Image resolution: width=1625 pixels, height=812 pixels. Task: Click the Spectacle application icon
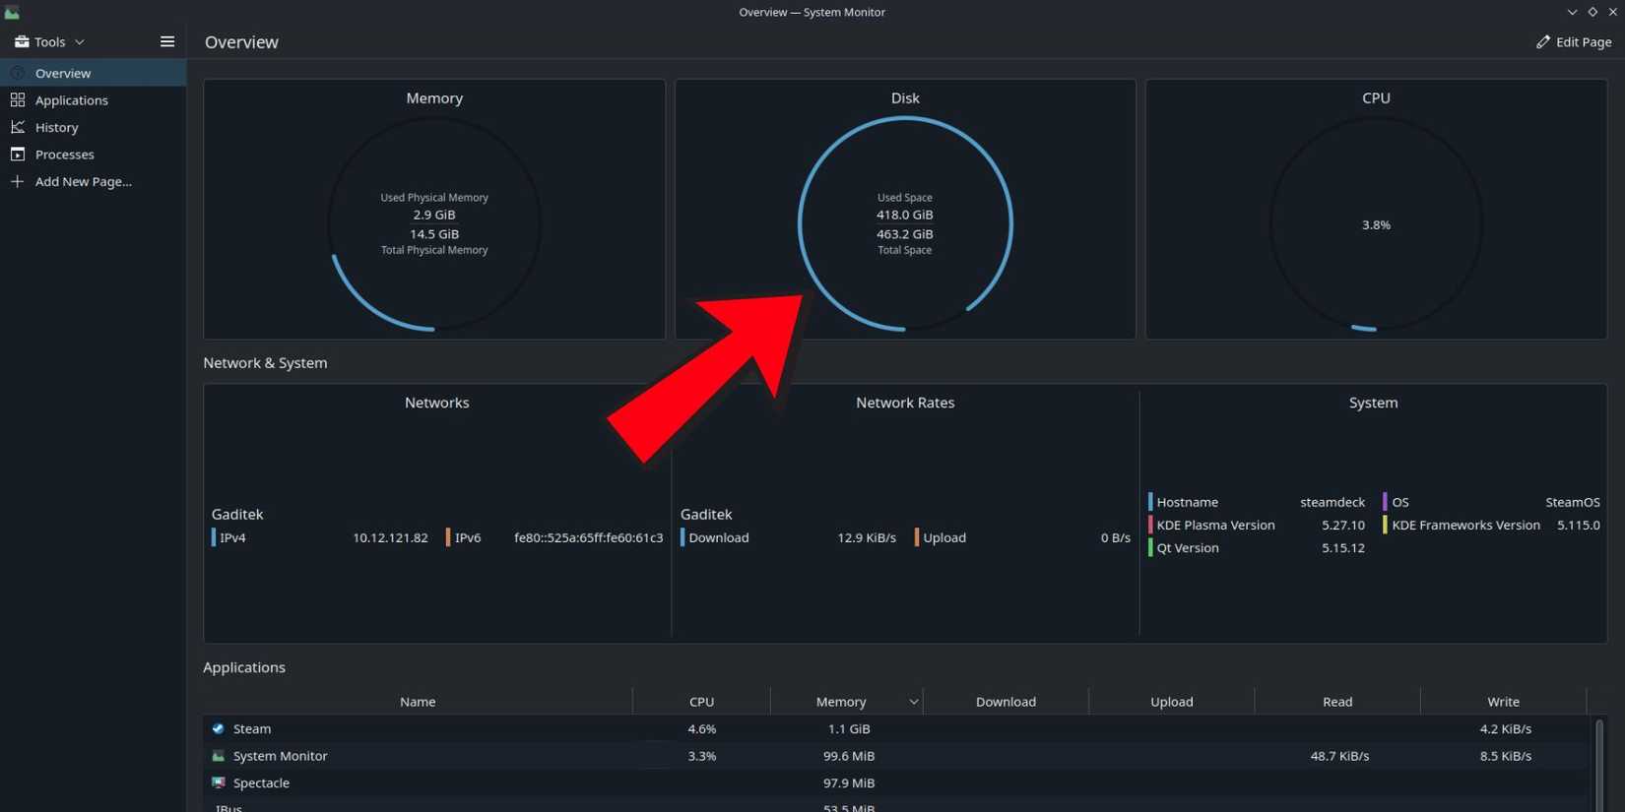[x=219, y=782]
